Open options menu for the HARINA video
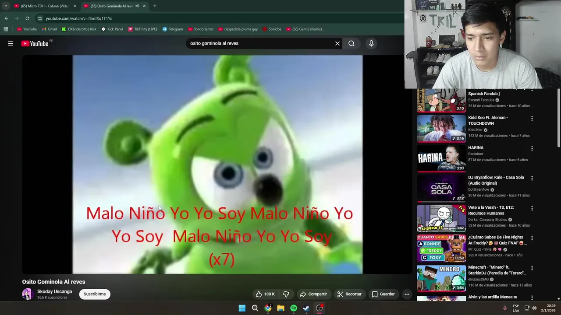Viewport: 561px width, 315px height. click(532, 149)
